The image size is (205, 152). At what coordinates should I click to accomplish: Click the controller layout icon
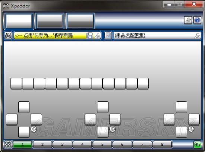(x=8, y=35)
